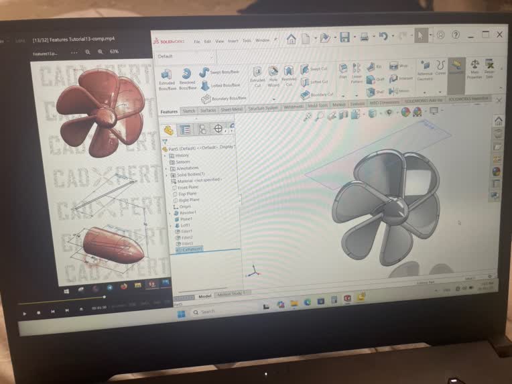
Task: Open the File menu
Action: (197, 42)
